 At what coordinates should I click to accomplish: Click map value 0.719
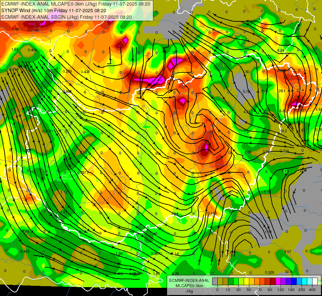point(284,151)
